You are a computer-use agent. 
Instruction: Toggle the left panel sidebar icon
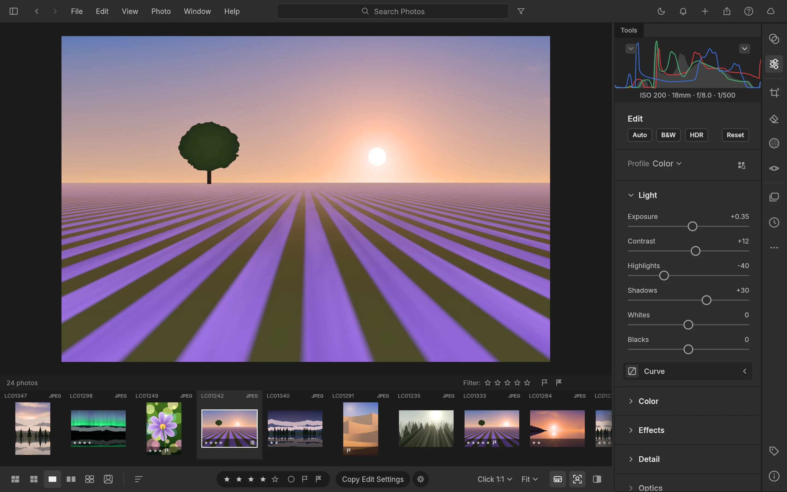(14, 11)
